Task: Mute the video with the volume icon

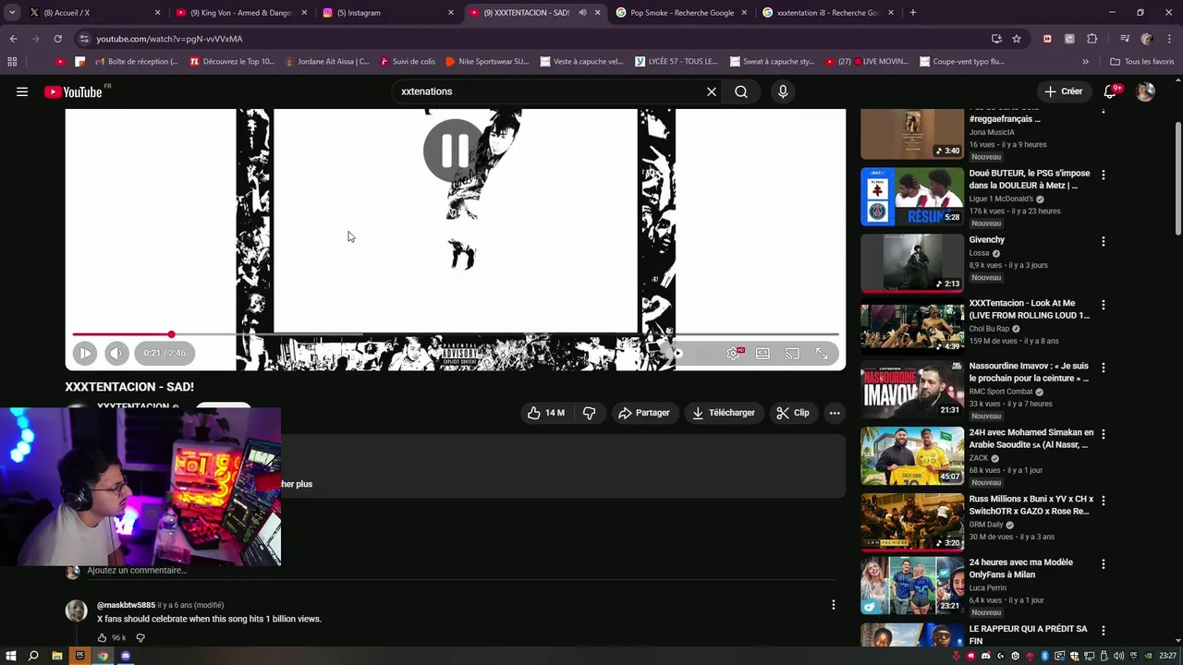Action: click(116, 353)
